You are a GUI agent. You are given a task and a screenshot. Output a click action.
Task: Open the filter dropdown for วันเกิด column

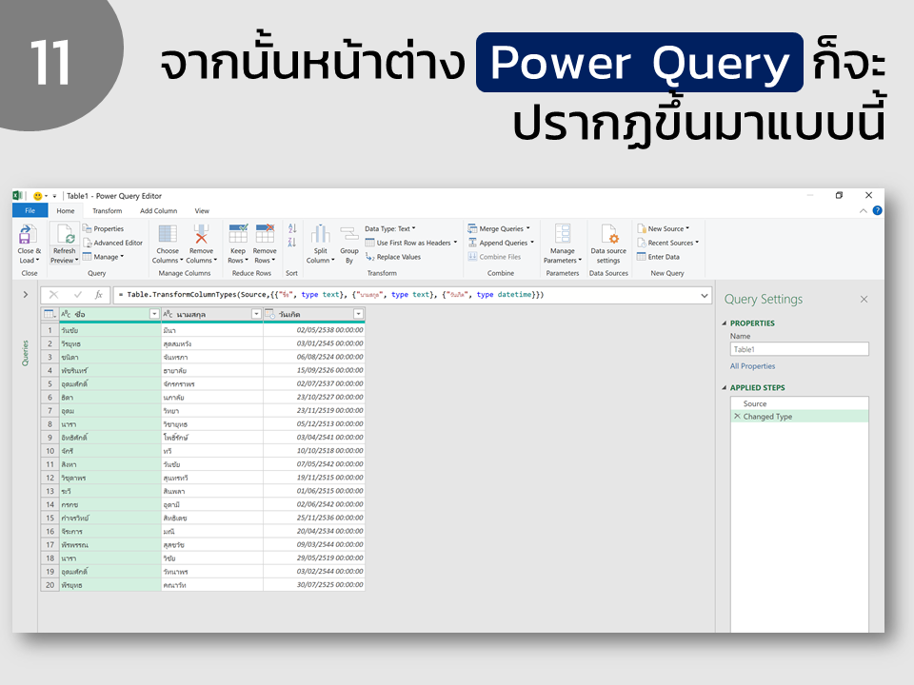(358, 314)
